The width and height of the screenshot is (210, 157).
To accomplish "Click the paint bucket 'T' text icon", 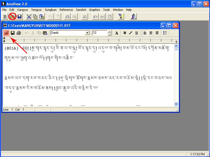I will pos(121,16).
